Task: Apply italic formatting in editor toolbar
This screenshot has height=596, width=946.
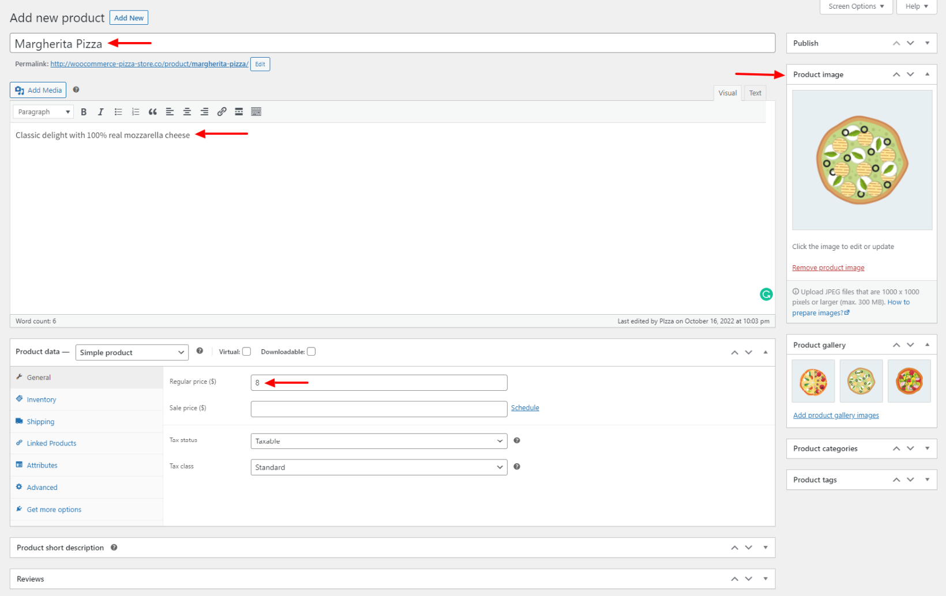Action: [101, 112]
